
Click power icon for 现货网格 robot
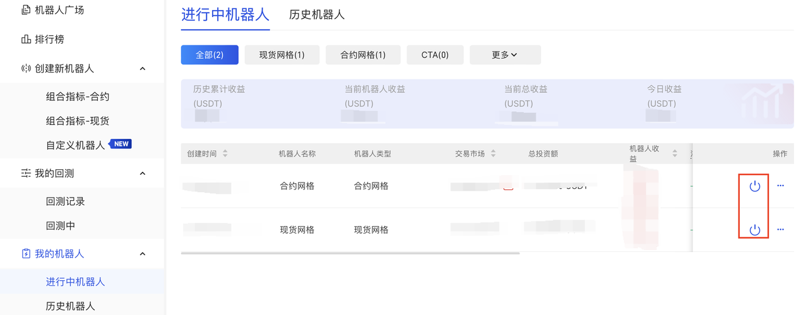coord(754,230)
